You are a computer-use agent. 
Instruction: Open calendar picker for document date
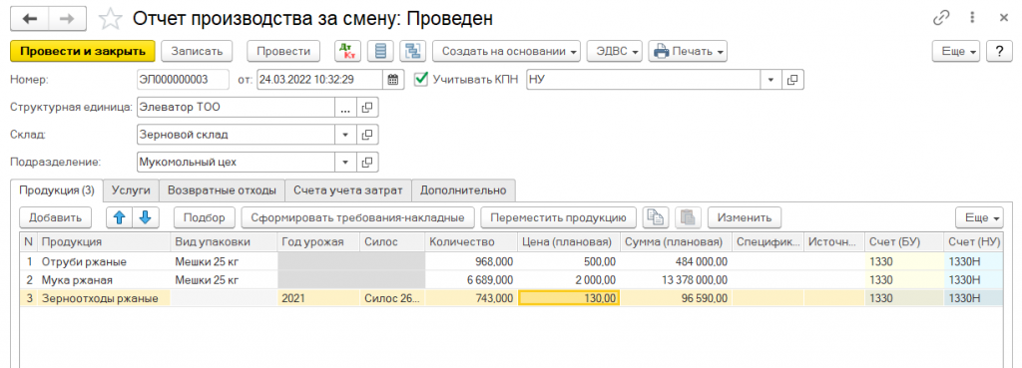pyautogui.click(x=392, y=80)
